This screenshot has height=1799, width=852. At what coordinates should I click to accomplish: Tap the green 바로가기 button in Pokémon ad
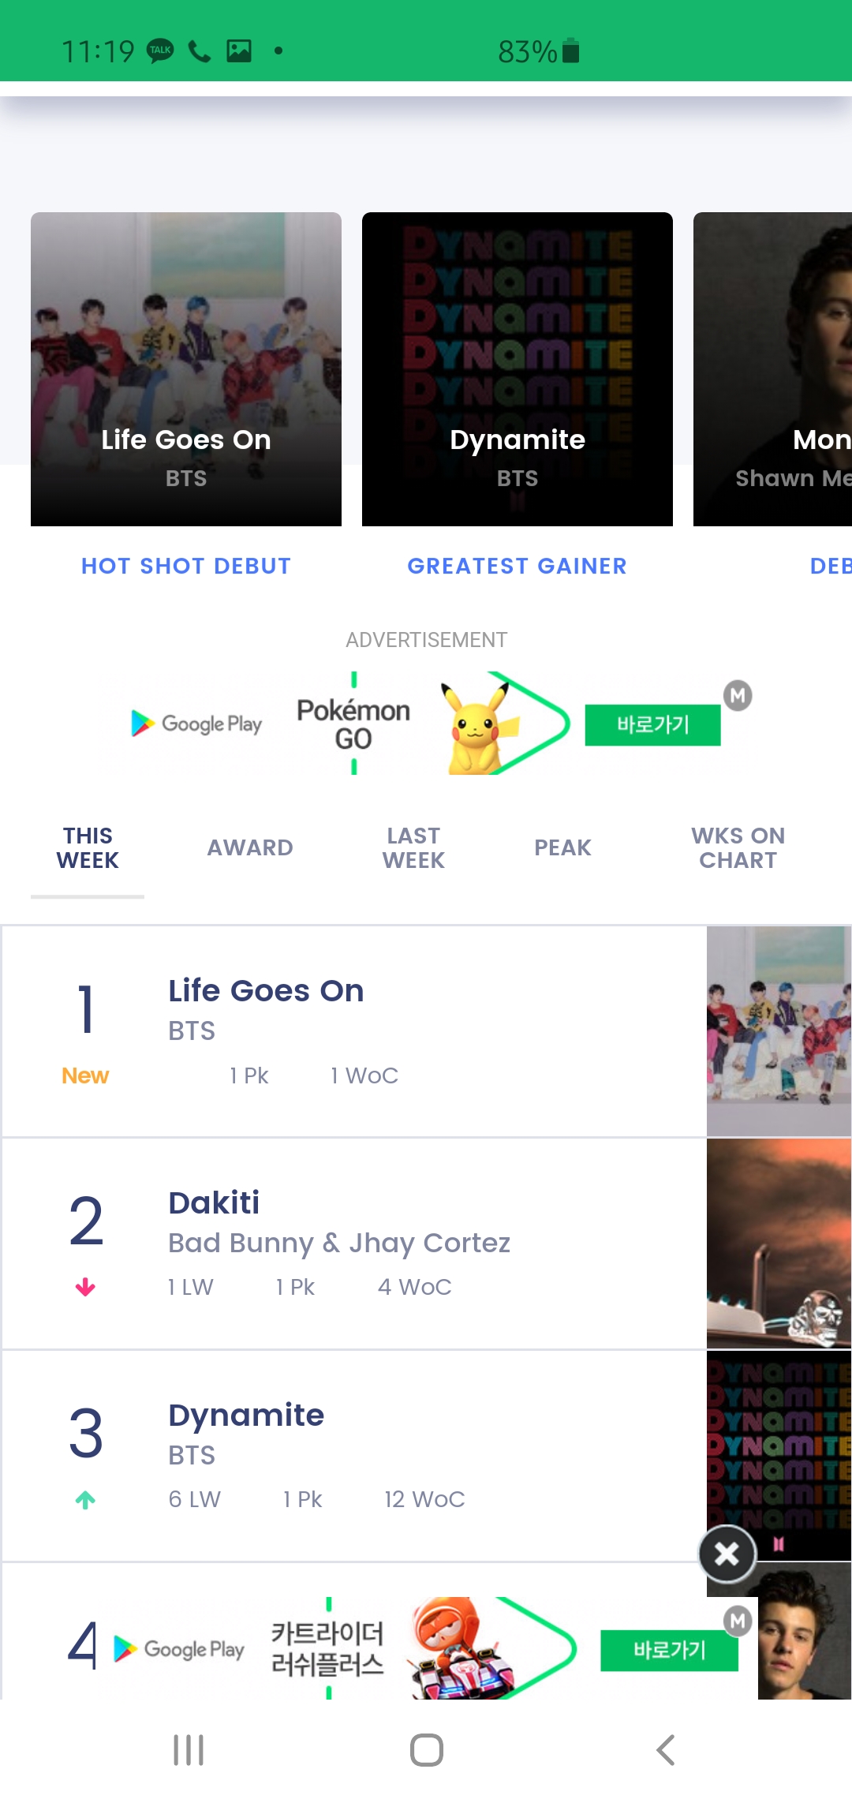coord(652,724)
